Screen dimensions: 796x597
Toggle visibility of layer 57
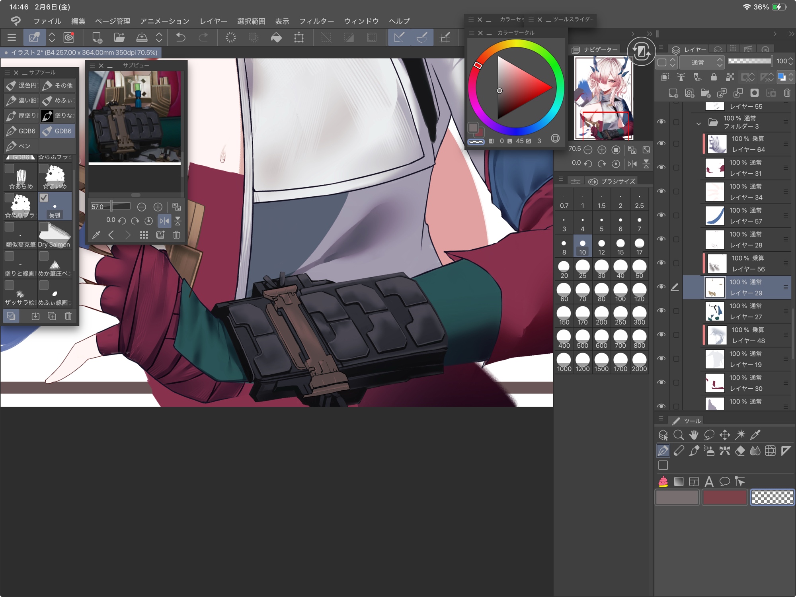pyautogui.click(x=661, y=215)
